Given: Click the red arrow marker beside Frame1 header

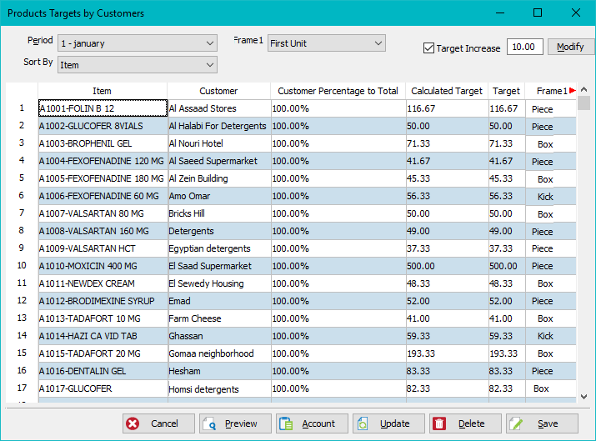Looking at the screenshot, I should point(573,91).
